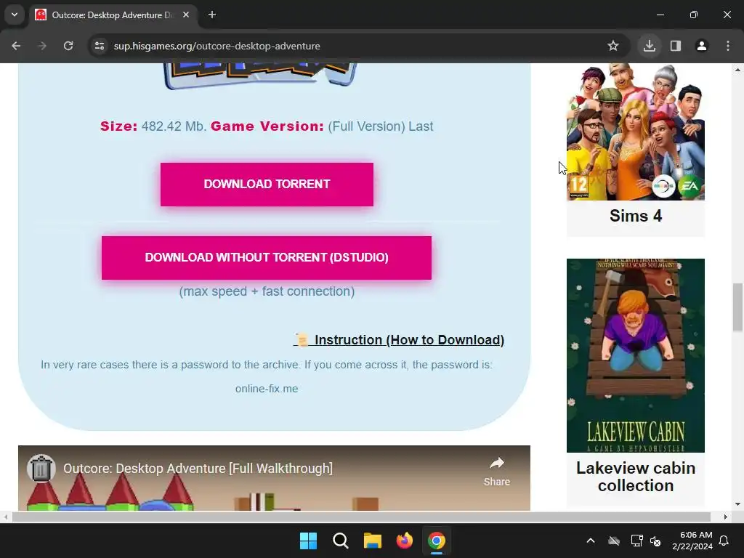Bookmark this page with the star icon
This screenshot has height=558, width=744.
(613, 46)
